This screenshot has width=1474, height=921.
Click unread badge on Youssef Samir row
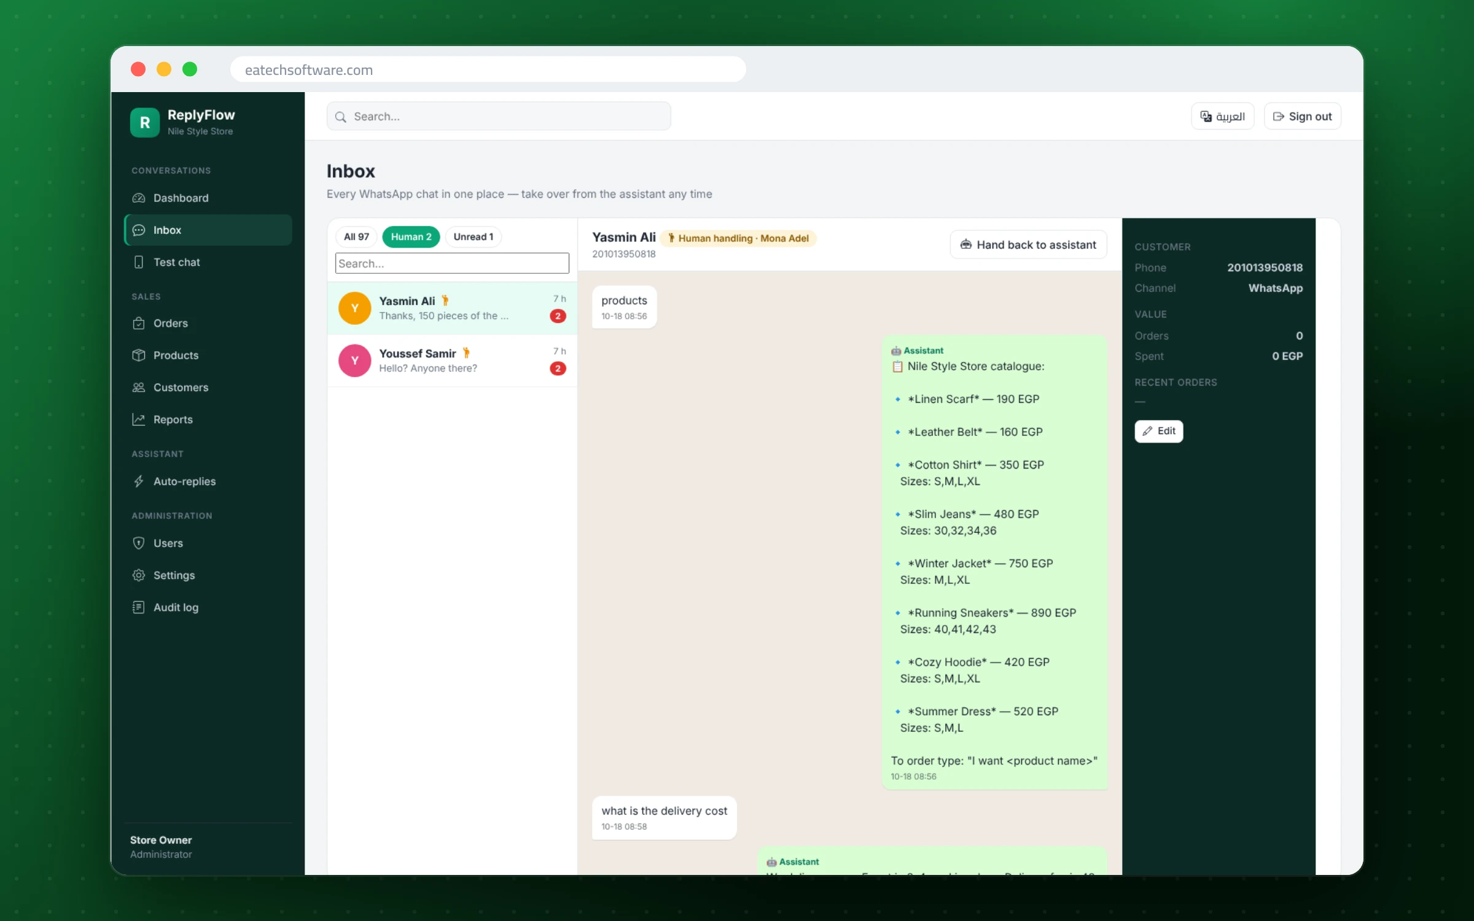558,368
